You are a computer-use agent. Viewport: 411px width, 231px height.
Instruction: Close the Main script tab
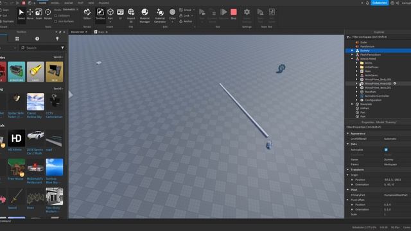pyautogui.click(x=107, y=32)
